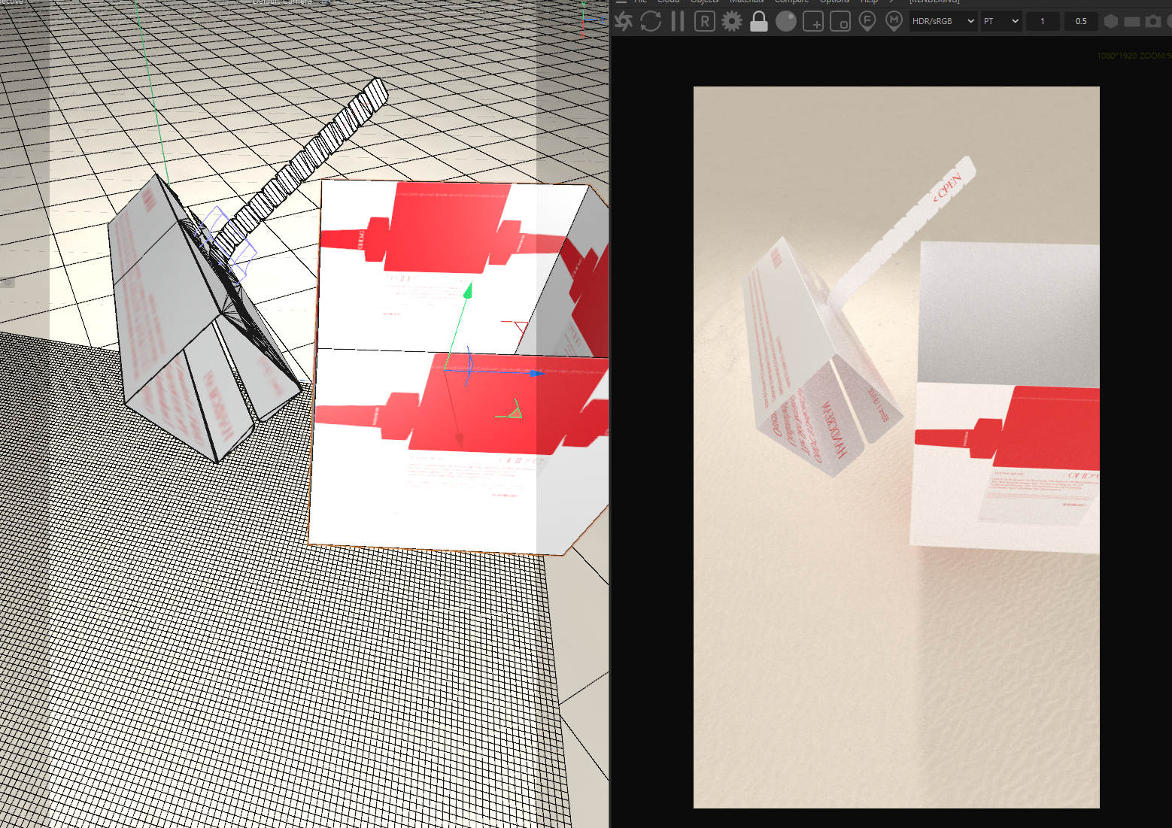Open the Options menu in Live Viewer
This screenshot has height=828, width=1172.
[x=834, y=2]
